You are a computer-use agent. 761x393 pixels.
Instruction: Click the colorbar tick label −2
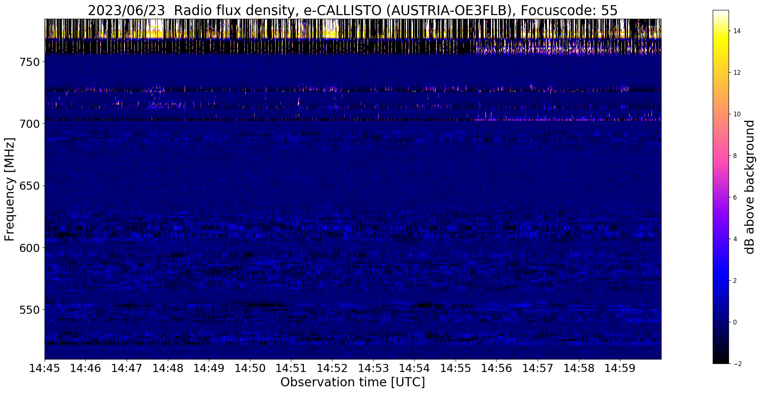pos(737,364)
